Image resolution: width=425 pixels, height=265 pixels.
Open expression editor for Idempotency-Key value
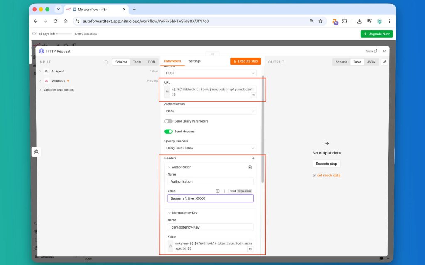(250, 249)
